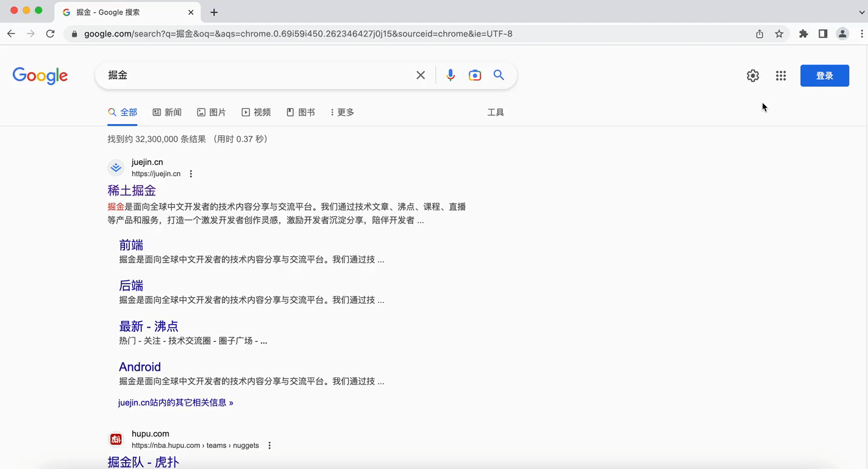Screen dimensions: 868x469
Task: Click the https://juejin.cn URL text
Action: tap(156, 174)
